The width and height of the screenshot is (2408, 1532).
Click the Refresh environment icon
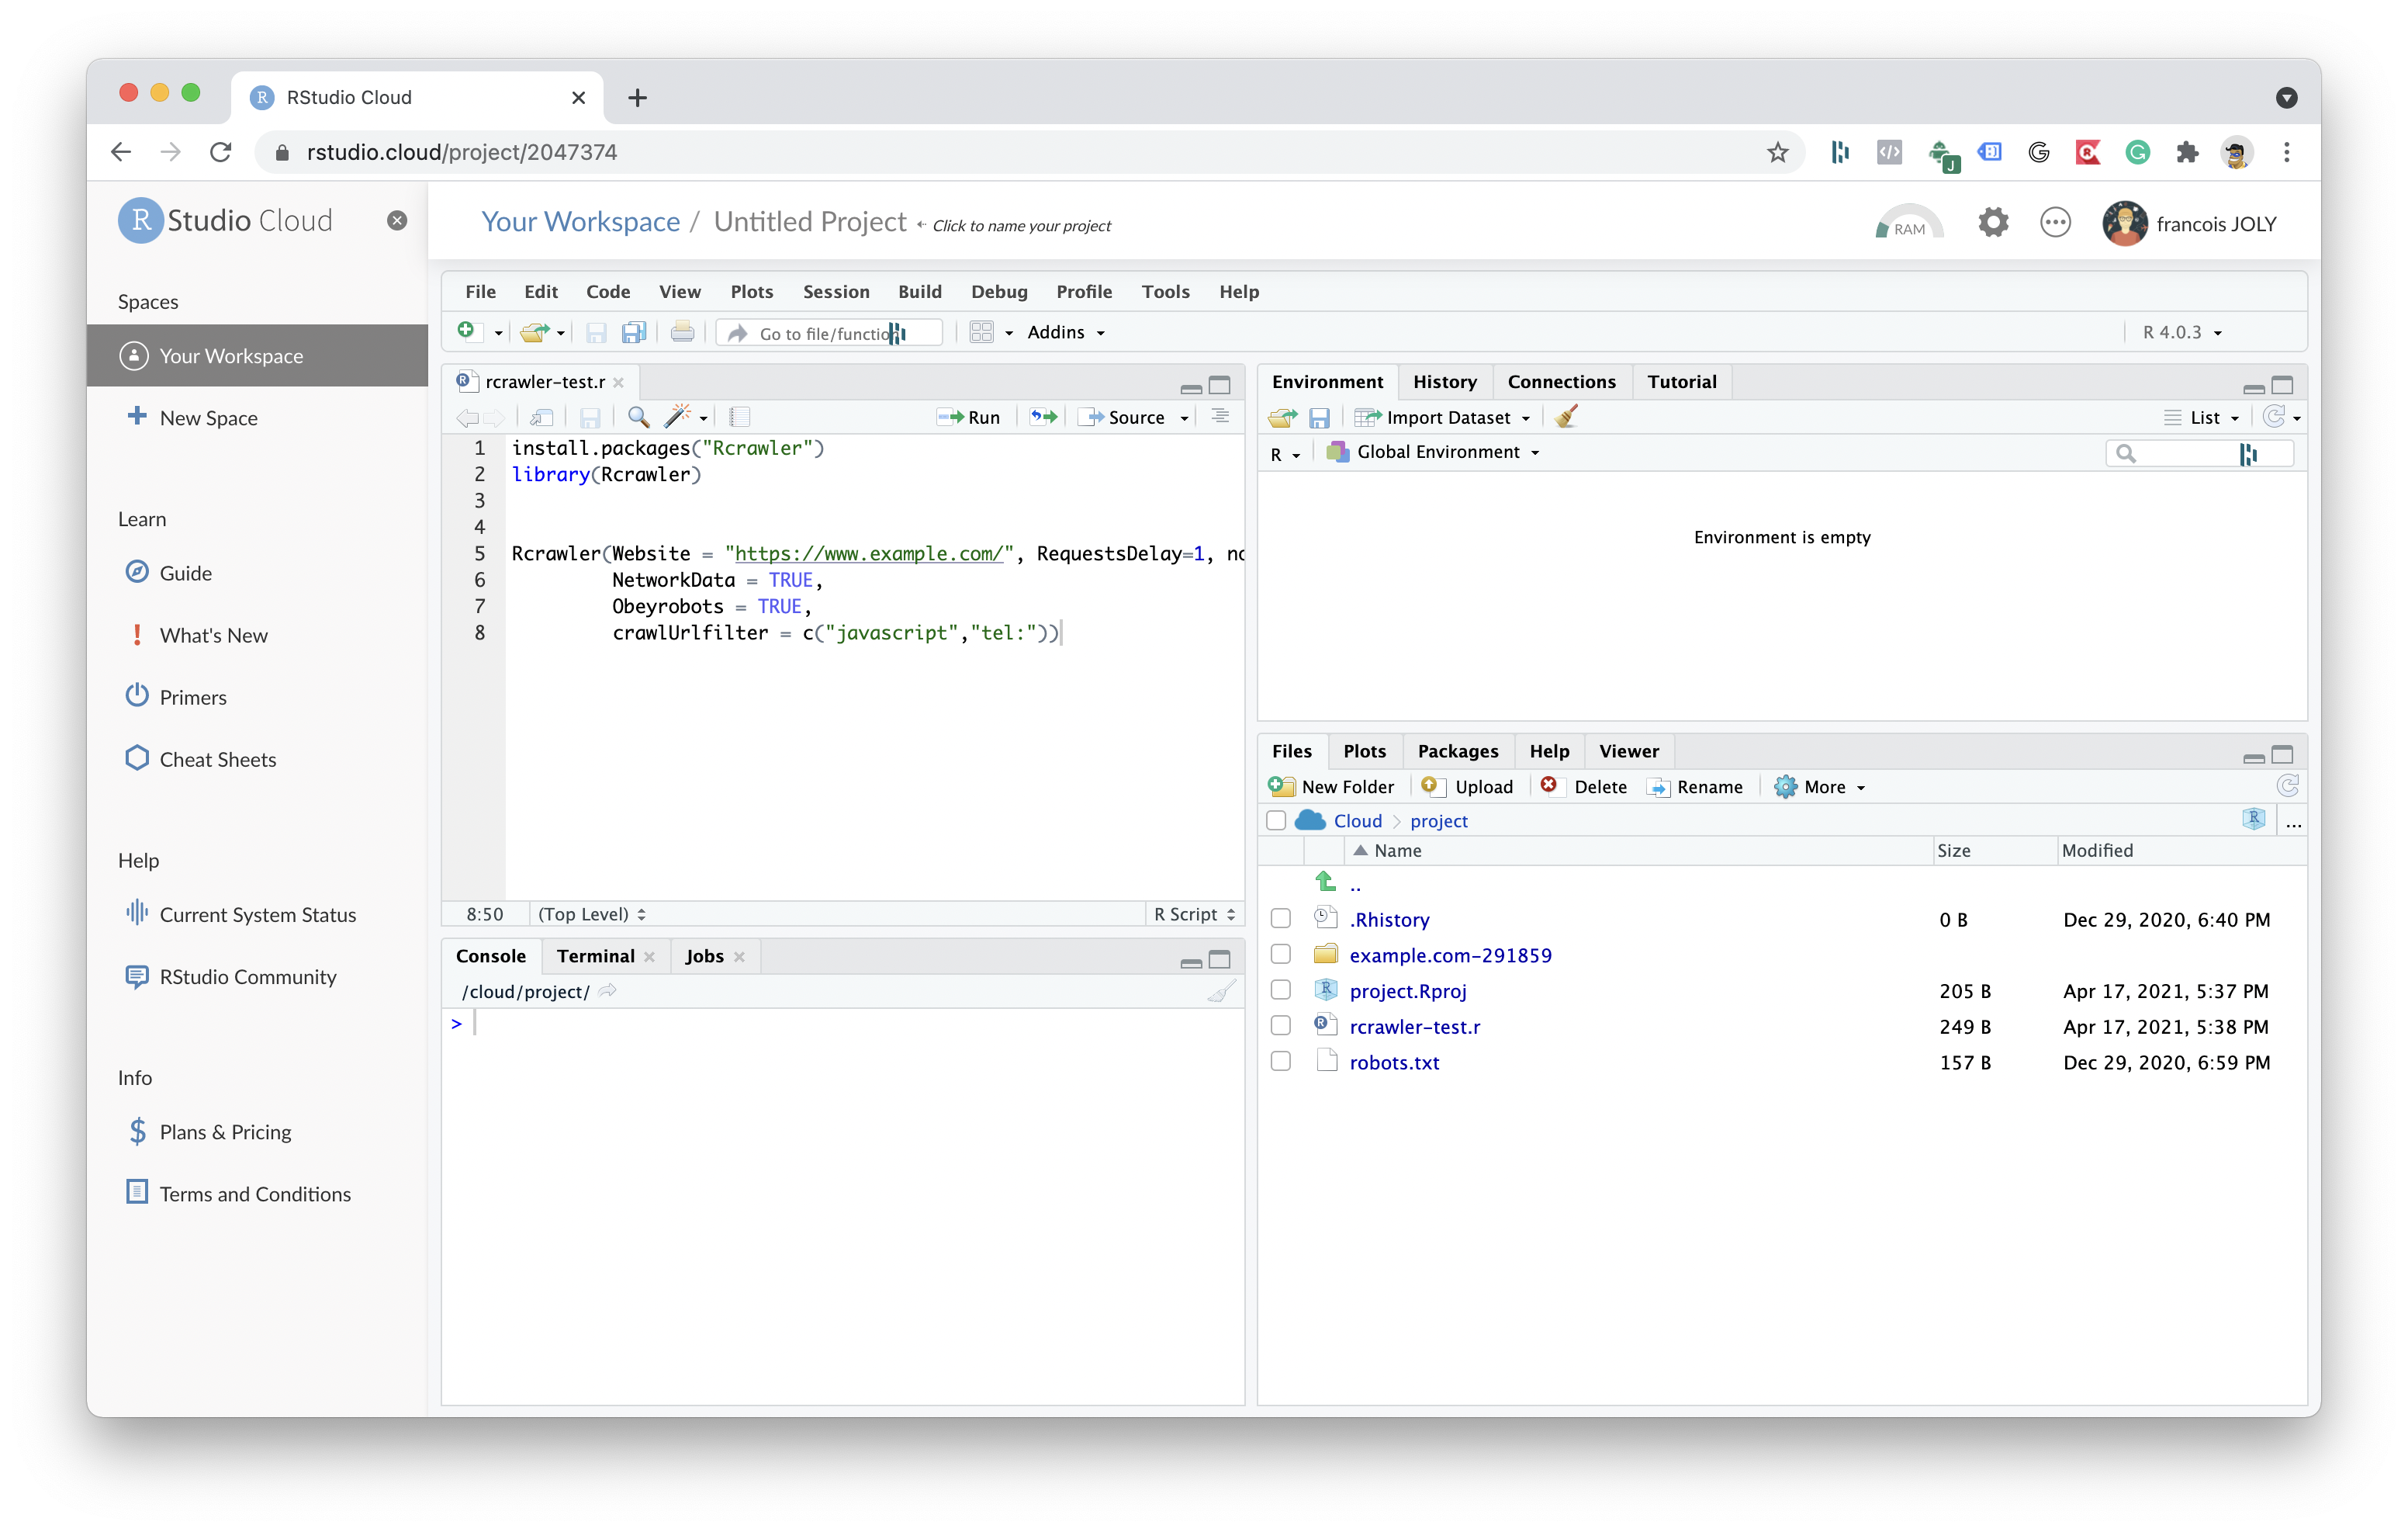pyautogui.click(x=2275, y=418)
